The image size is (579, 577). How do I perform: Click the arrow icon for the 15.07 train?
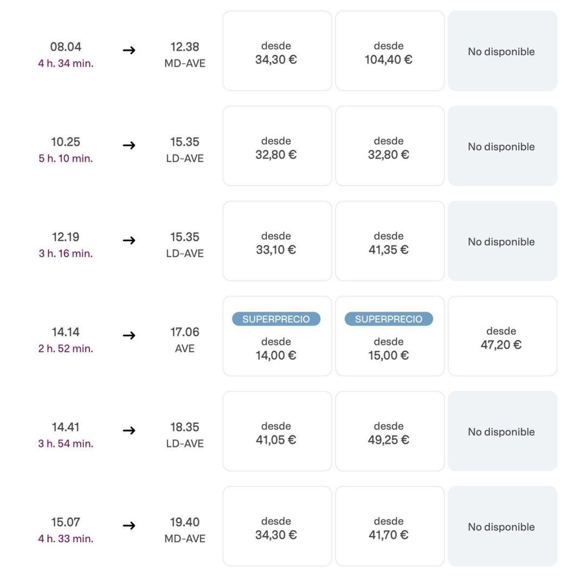(x=129, y=525)
